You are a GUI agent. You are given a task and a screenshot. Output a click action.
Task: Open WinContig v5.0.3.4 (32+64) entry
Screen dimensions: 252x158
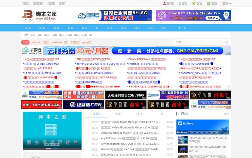coord(129,149)
